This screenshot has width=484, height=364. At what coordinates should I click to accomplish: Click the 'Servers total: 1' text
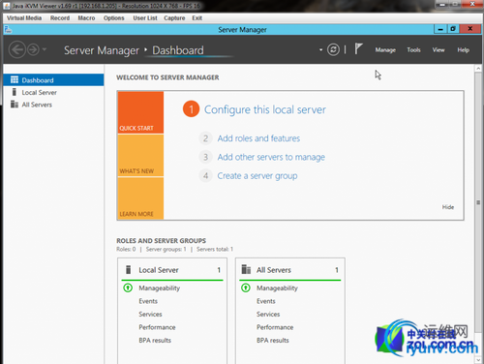coord(215,249)
